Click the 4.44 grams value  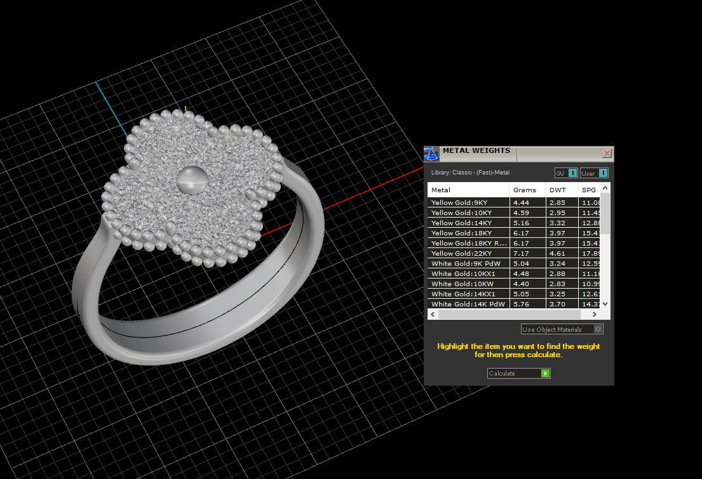pyautogui.click(x=521, y=202)
